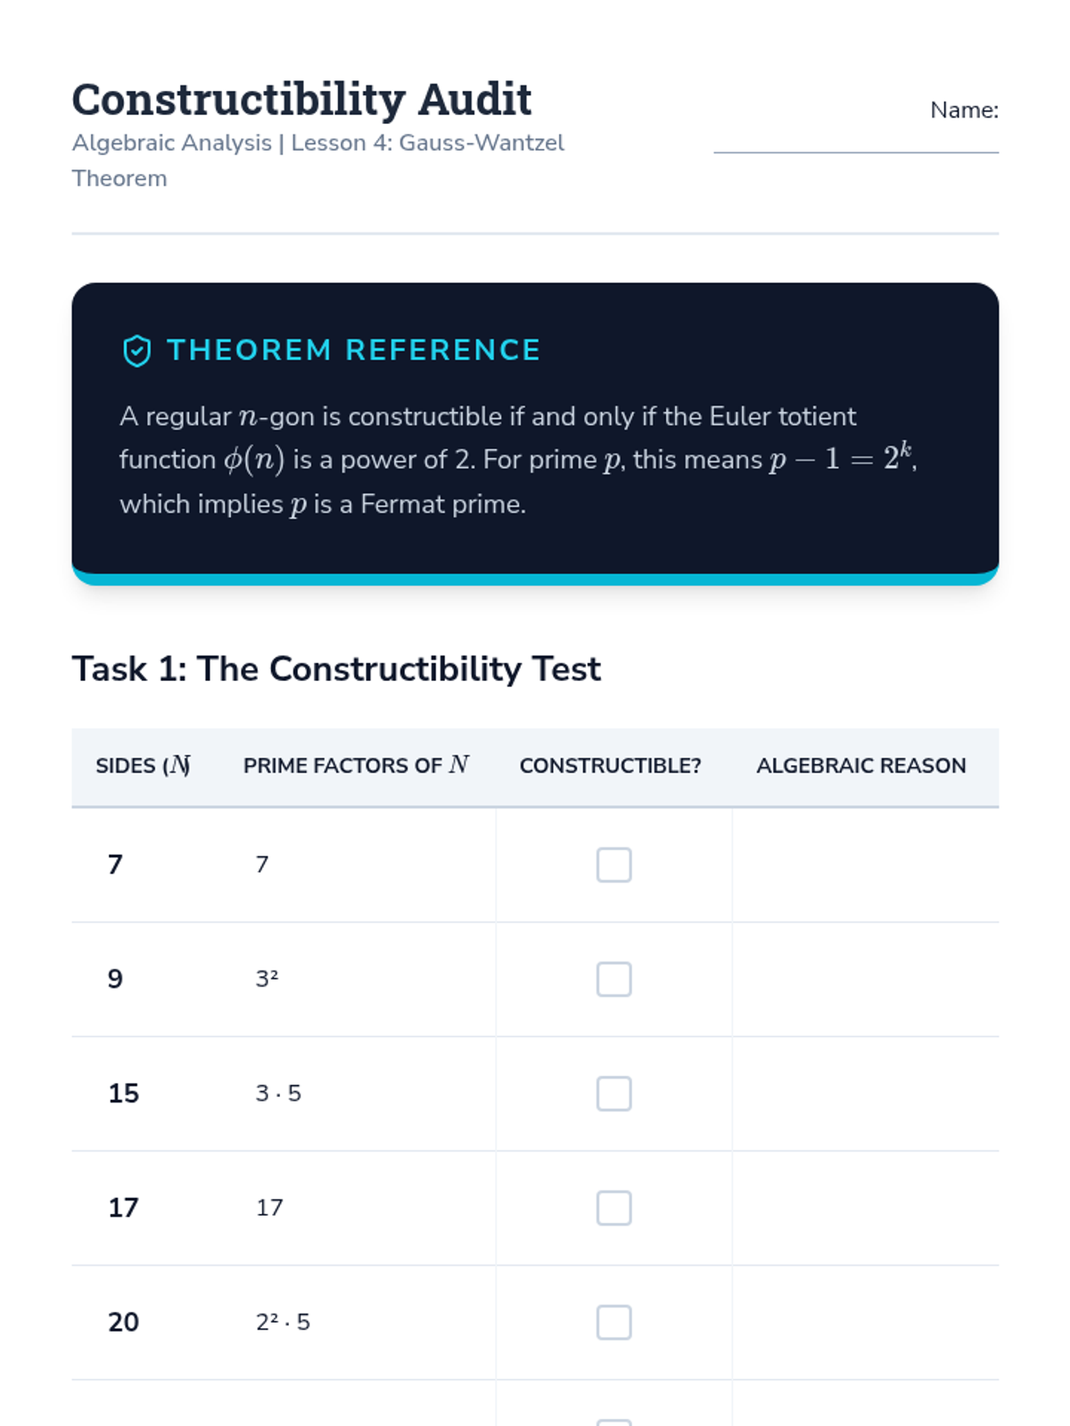This screenshot has height=1426, width=1070.
Task: Click the Task 1 Constructibility Test heading
Action: (x=336, y=669)
